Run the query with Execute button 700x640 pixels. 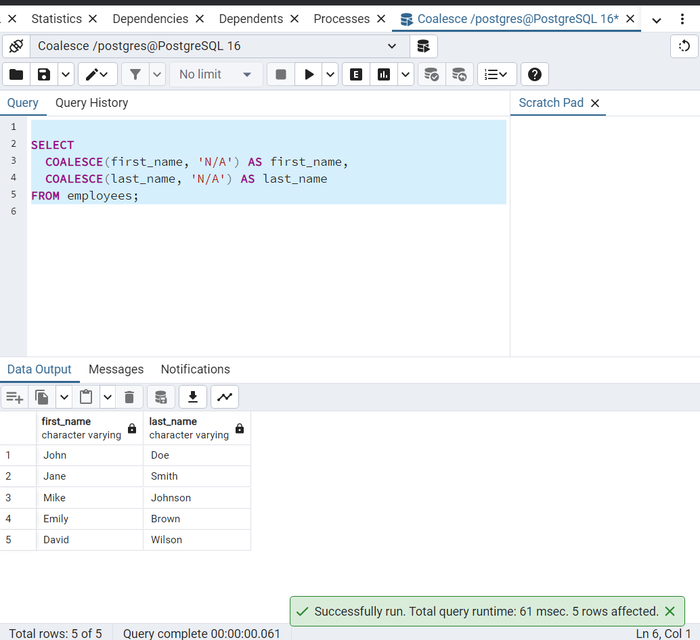309,74
